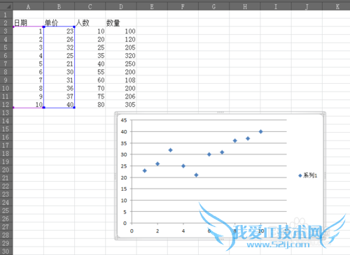Select row 2 header
350x255 pixels.
coord(6,23)
